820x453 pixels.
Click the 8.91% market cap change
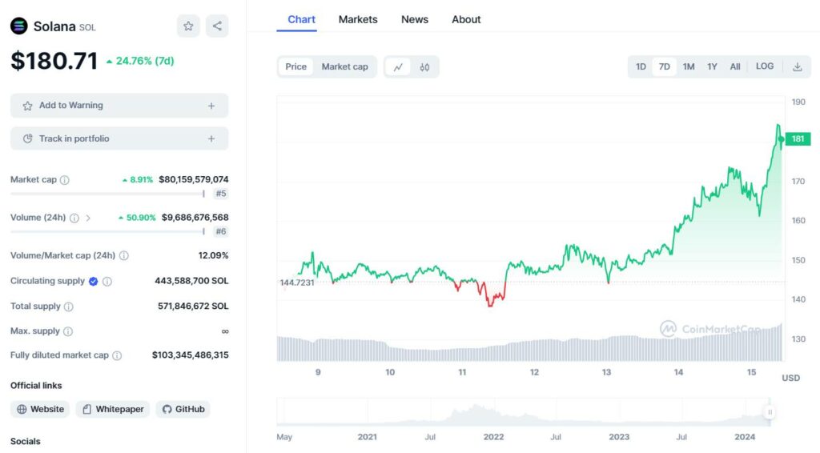[138, 180]
